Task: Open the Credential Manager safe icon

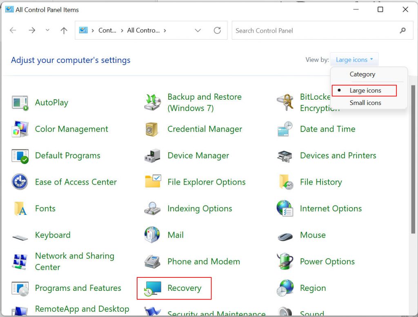Action: pos(152,129)
